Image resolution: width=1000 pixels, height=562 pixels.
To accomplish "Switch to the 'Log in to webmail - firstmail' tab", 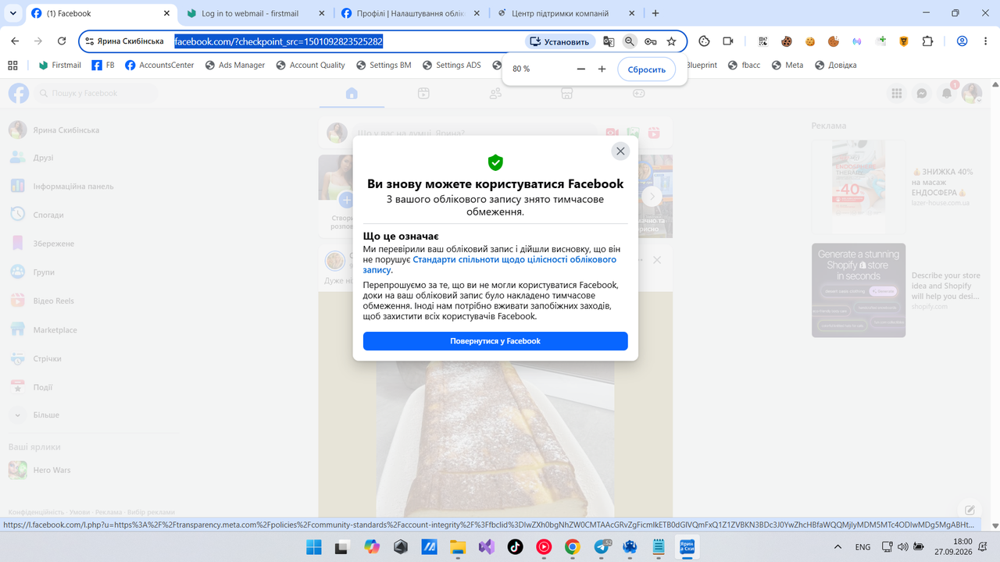I will tap(254, 13).
